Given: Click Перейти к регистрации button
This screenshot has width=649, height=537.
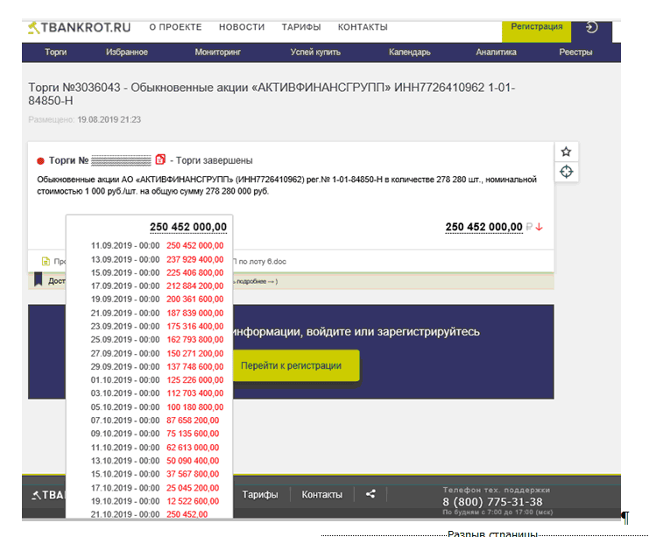Looking at the screenshot, I should point(296,365).
